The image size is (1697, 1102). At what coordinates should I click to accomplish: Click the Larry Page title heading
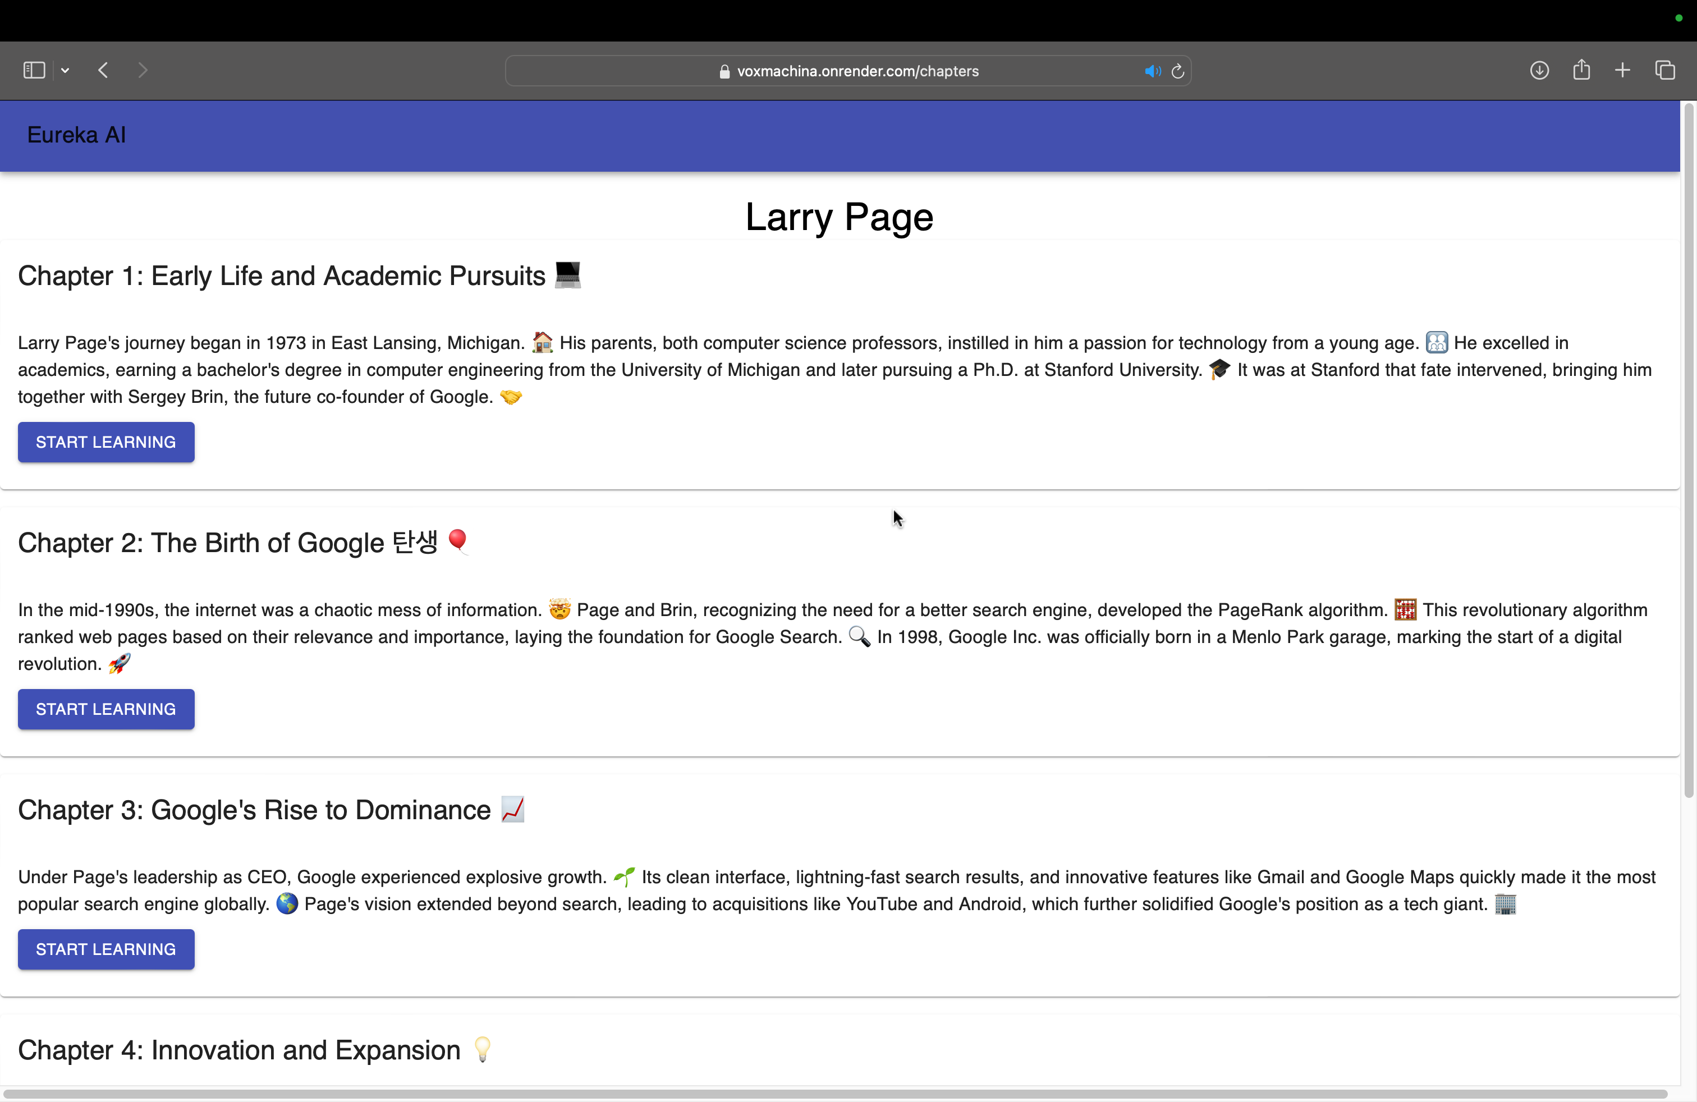[838, 217]
